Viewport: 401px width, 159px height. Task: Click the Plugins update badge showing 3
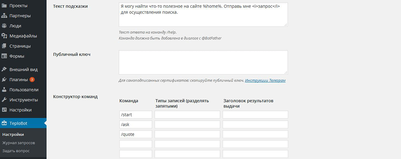coord(32,79)
